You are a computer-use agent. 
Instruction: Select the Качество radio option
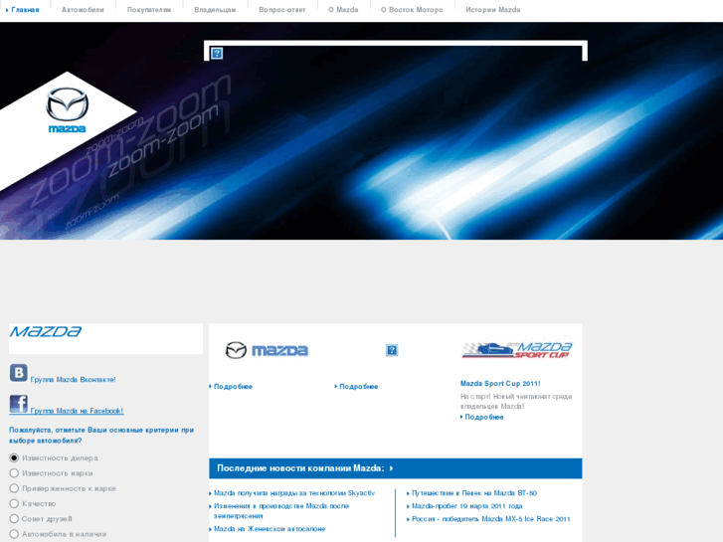[14, 504]
